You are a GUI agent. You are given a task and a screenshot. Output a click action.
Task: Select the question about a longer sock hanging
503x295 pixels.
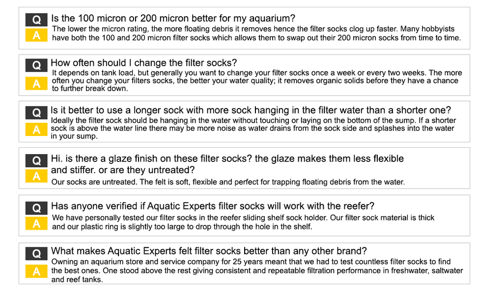click(251, 110)
